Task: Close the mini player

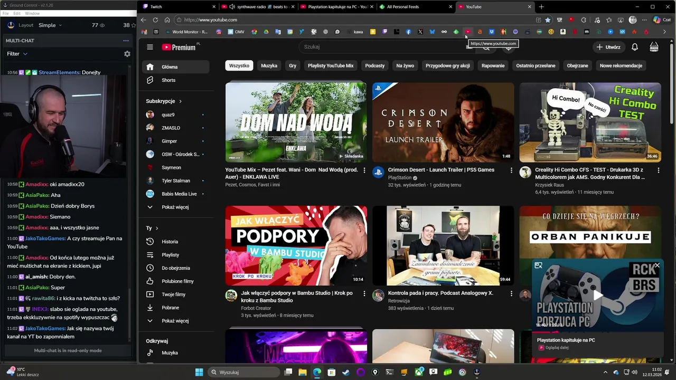Action: coord(657,265)
